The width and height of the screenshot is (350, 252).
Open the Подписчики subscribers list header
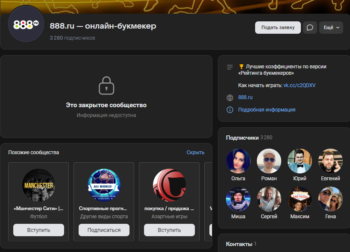click(242, 138)
